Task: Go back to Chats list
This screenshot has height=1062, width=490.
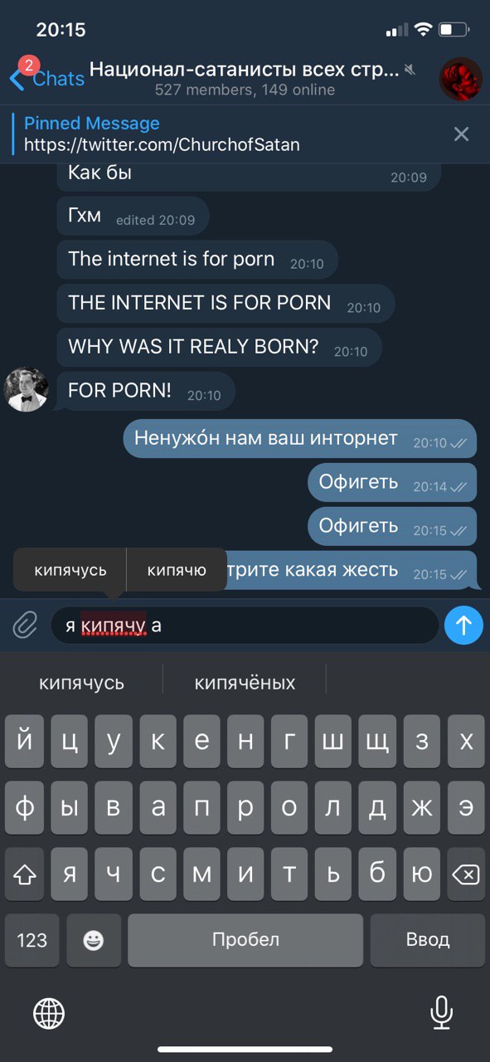Action: pyautogui.click(x=47, y=79)
